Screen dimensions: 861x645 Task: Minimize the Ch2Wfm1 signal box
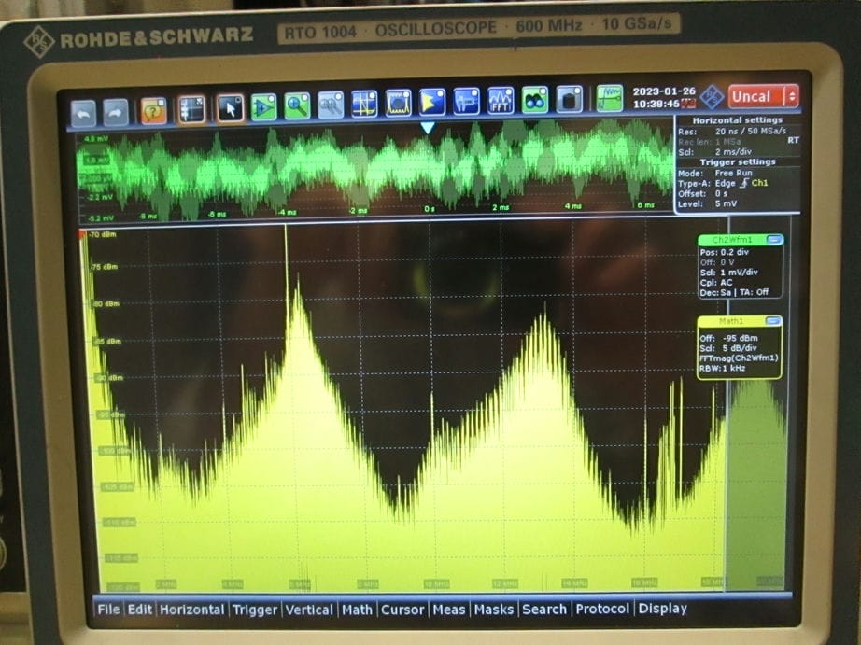tap(774, 240)
